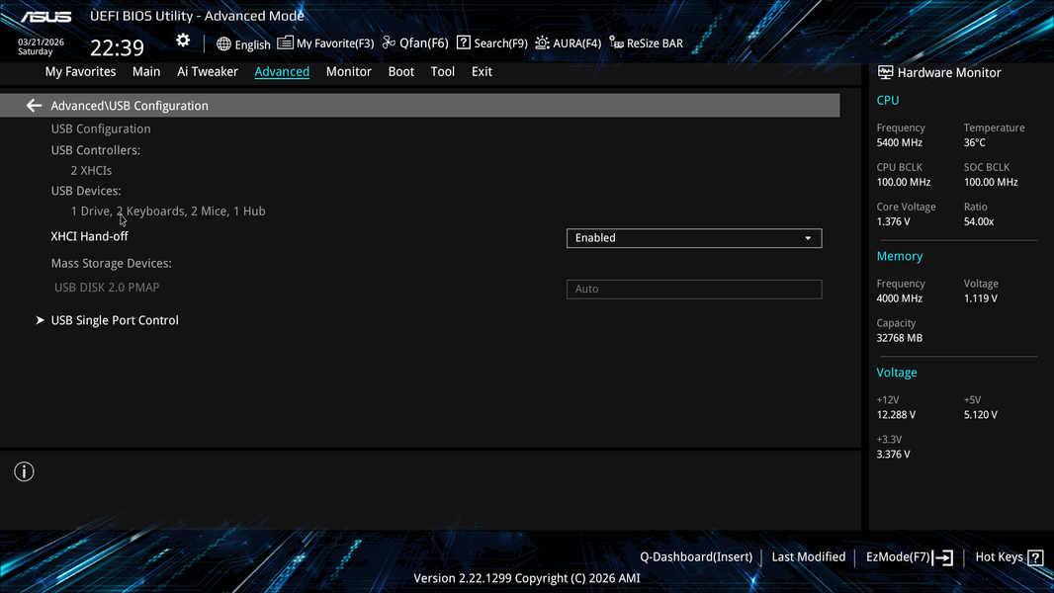Click the CPU section heading

(x=887, y=100)
